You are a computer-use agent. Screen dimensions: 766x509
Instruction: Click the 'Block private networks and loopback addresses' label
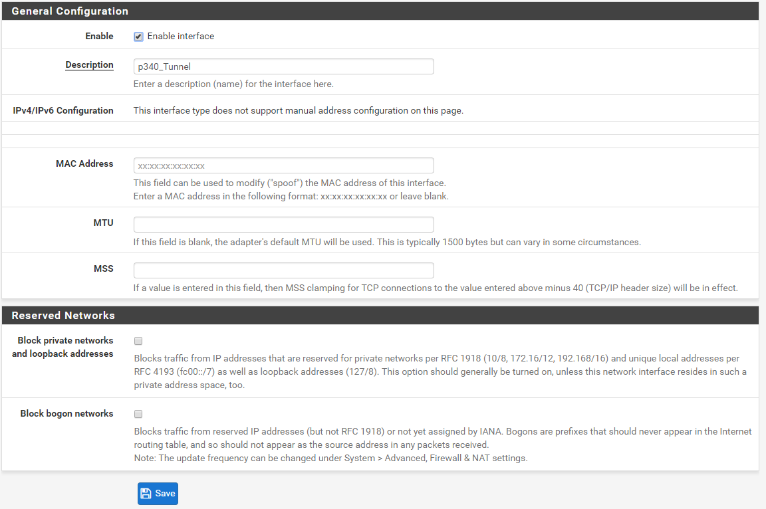(63, 347)
